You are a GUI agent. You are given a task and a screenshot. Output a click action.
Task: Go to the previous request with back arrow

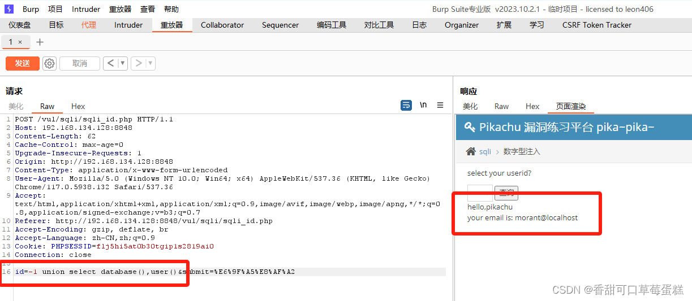pos(110,63)
